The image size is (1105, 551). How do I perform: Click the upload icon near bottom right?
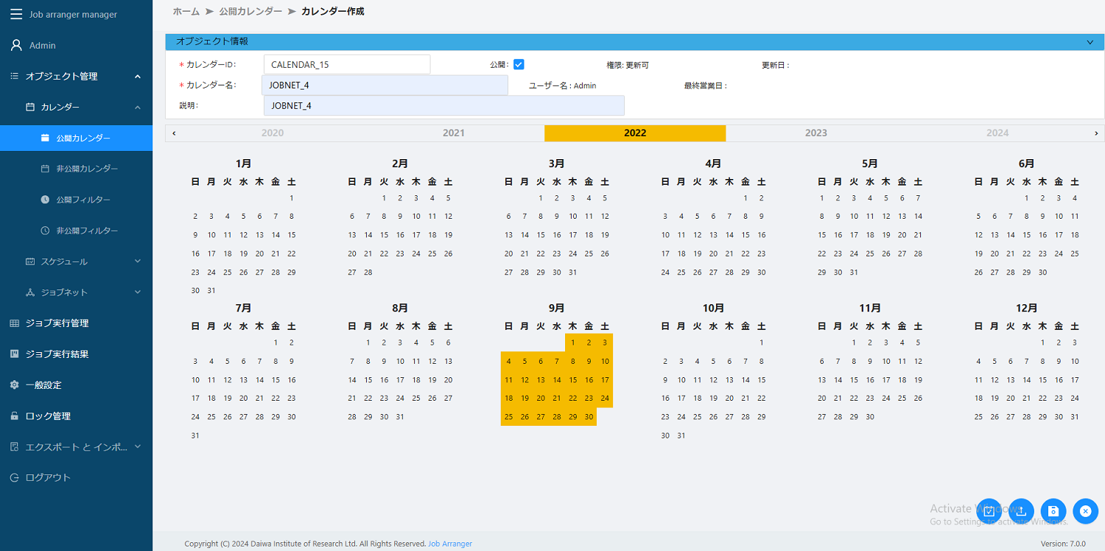tap(1021, 511)
